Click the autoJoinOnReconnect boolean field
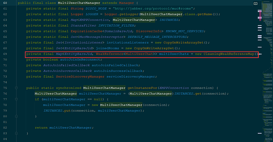The width and height of the screenshot is (273, 142). click(80, 60)
